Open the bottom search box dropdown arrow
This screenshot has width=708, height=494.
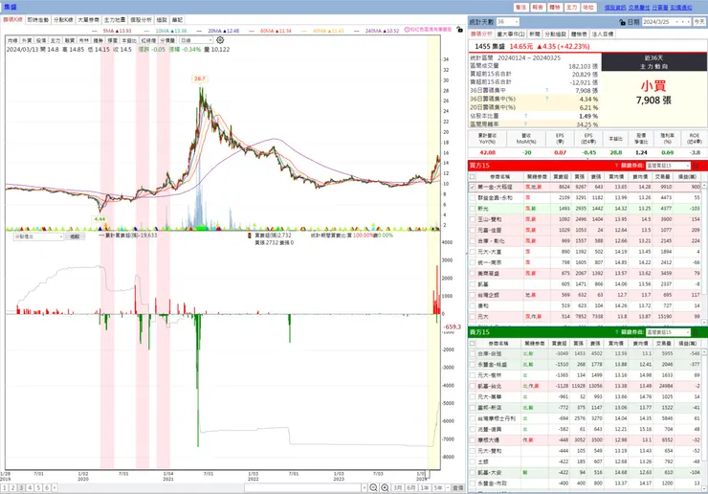click(364, 487)
